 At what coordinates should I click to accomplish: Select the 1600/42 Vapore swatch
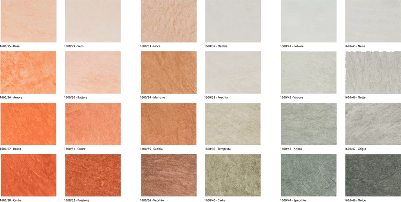(309, 72)
